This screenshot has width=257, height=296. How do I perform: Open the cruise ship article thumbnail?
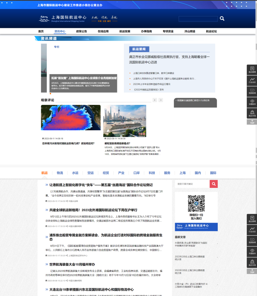(125, 121)
